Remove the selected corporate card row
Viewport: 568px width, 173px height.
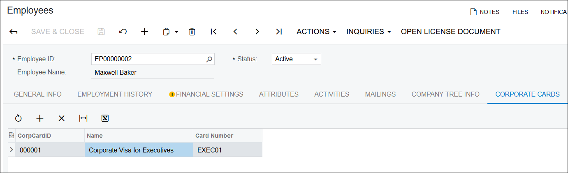tap(61, 118)
